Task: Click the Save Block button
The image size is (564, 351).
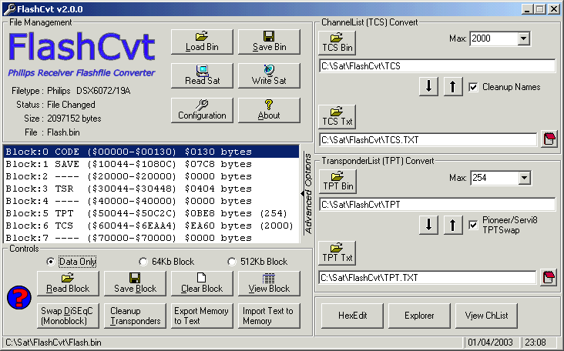Action: point(136,283)
